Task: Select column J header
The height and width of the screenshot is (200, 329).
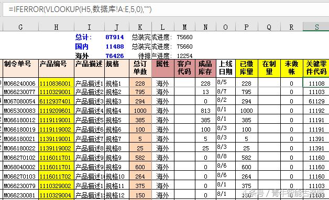Action: click(x=117, y=27)
